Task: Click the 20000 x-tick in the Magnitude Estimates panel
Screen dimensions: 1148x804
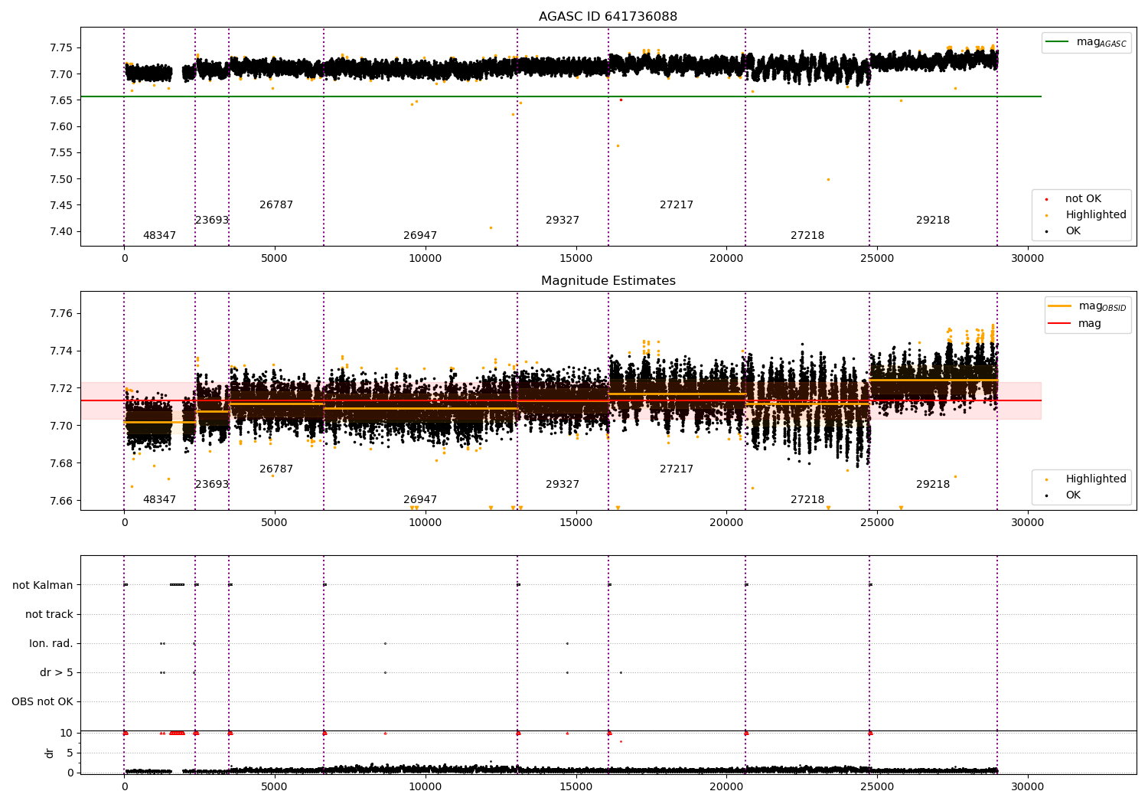Action: pos(726,523)
